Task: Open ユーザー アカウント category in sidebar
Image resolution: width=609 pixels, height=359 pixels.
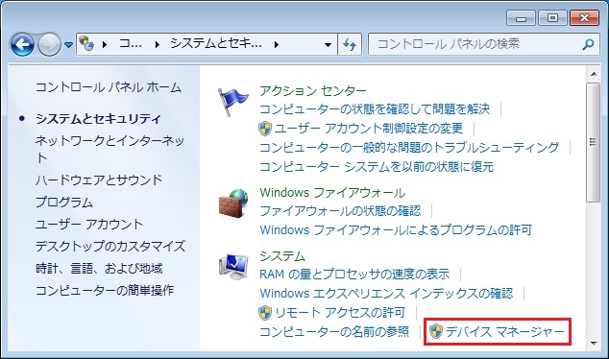Action: click(89, 224)
